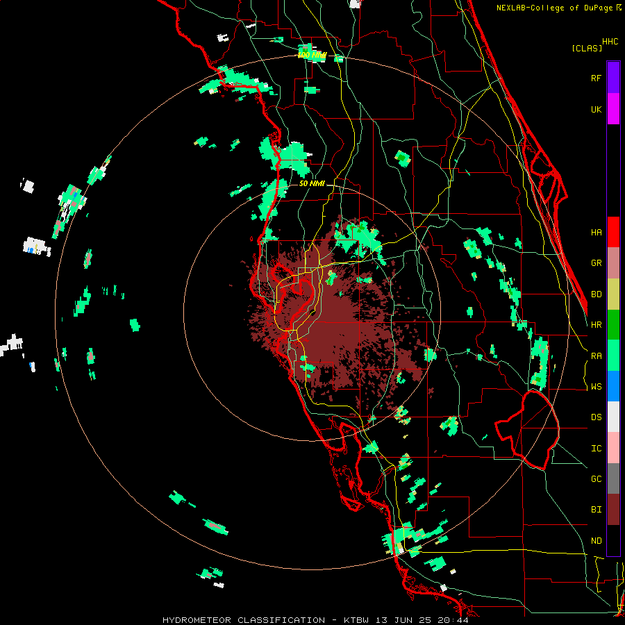Click the GC gray legend swatch

click(613, 478)
